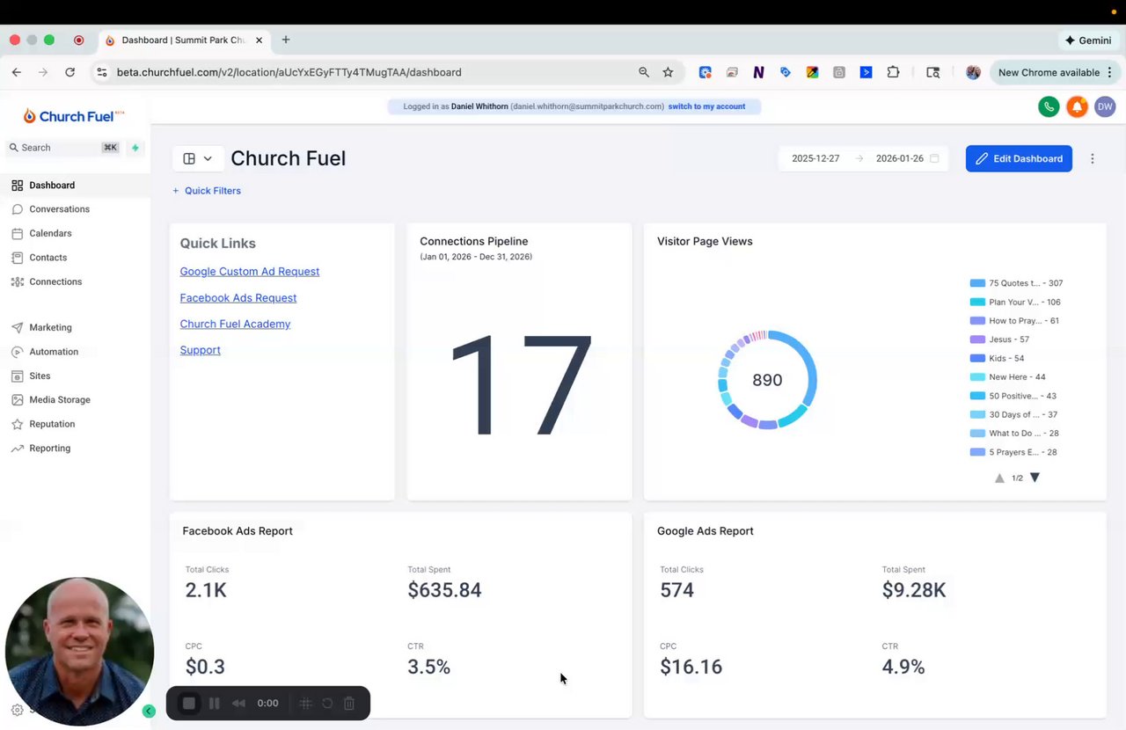Reload the page

(x=70, y=72)
